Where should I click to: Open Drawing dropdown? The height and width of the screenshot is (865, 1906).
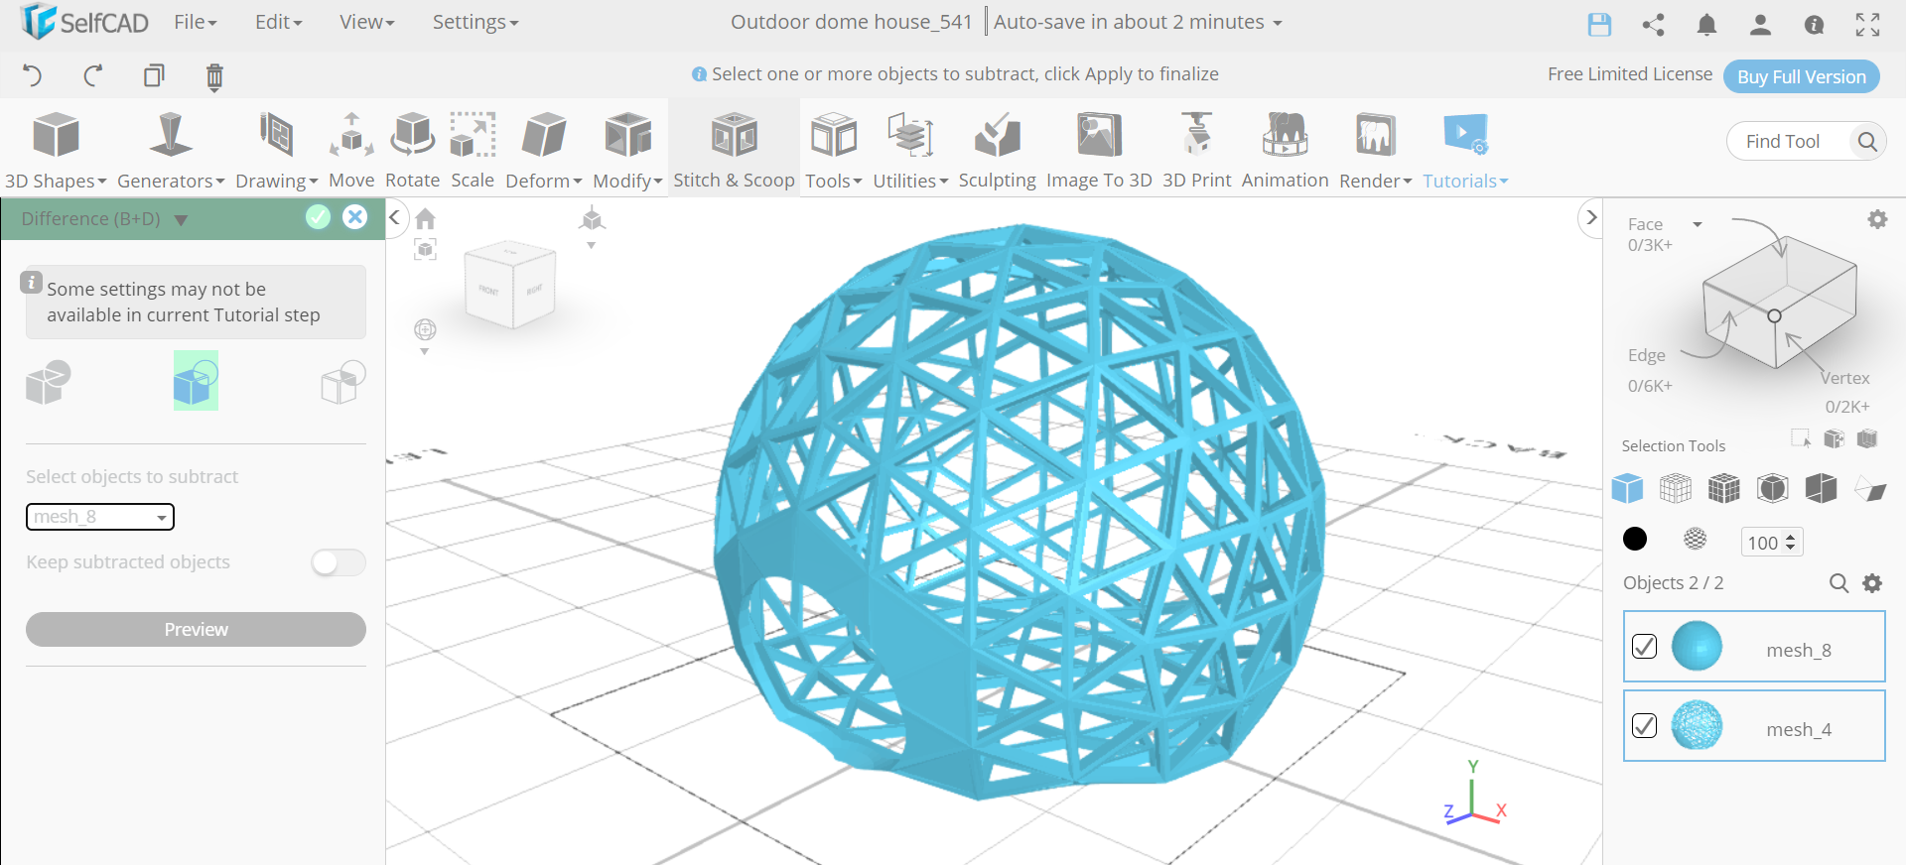pyautogui.click(x=276, y=150)
